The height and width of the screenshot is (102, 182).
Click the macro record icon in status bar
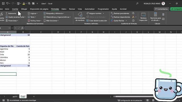[x=3, y=100]
